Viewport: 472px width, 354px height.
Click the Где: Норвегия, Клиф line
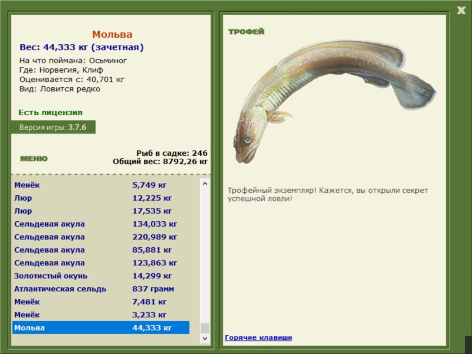(x=61, y=70)
